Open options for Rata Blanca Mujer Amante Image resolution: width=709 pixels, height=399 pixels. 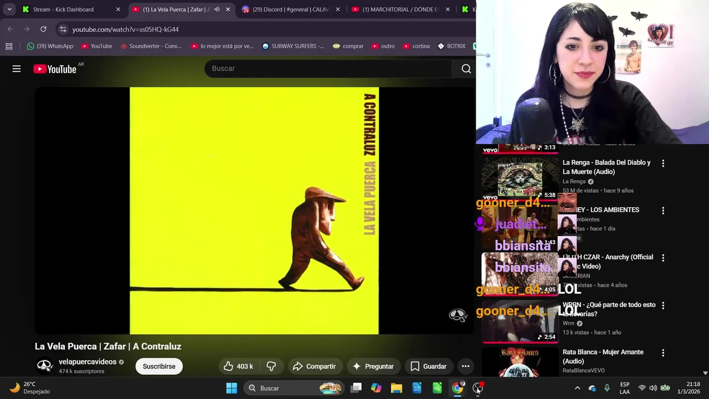tap(663, 352)
